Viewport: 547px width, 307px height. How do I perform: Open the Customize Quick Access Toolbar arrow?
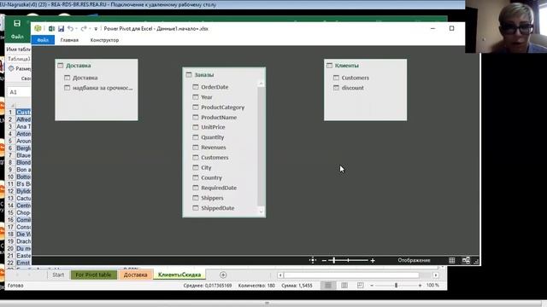pos(96,29)
